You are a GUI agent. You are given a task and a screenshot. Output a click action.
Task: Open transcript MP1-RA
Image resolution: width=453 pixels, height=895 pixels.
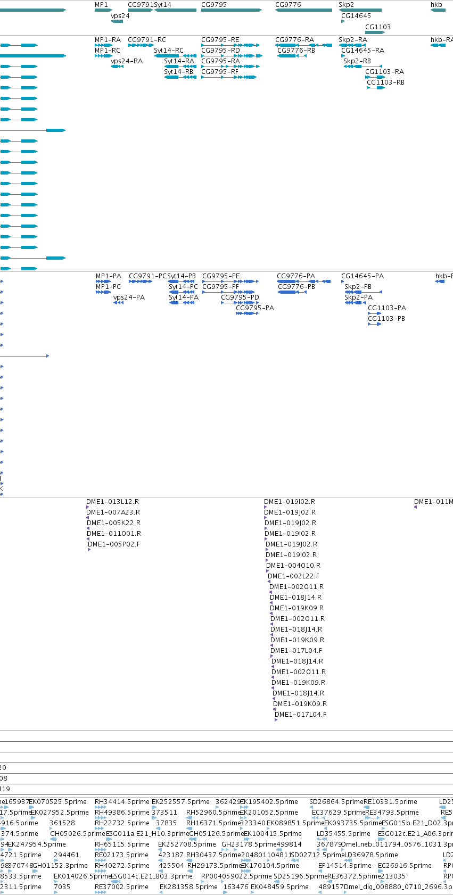[108, 40]
